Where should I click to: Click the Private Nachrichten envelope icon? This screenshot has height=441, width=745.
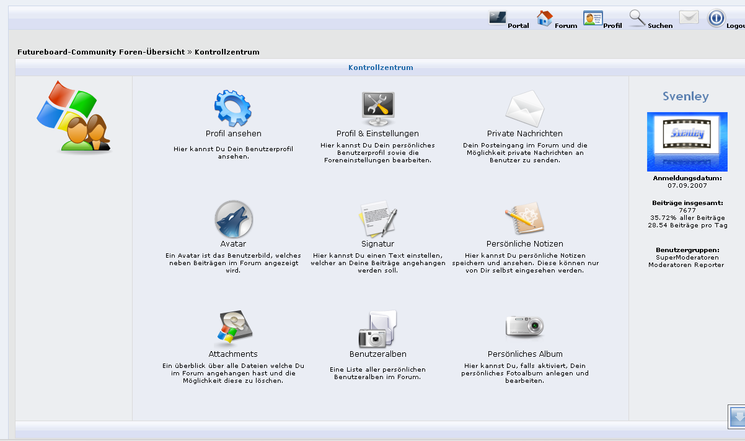[524, 108]
